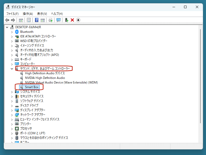Click the IDE ATA/ATAPI controller icon
206x155 pixels.
coord(17,36)
